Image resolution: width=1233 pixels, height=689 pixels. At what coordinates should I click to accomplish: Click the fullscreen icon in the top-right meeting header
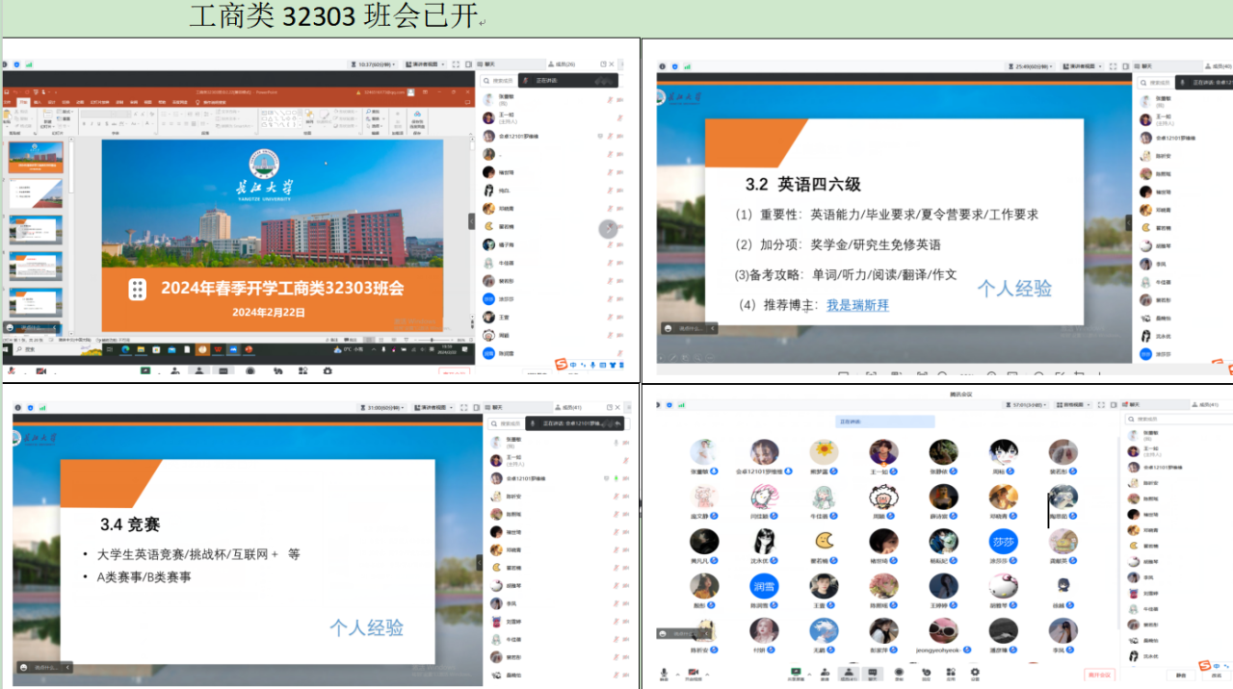click(1114, 66)
